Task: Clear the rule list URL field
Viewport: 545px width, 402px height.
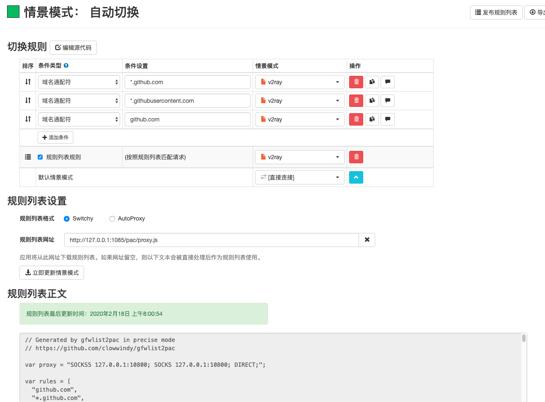Action: [367, 240]
